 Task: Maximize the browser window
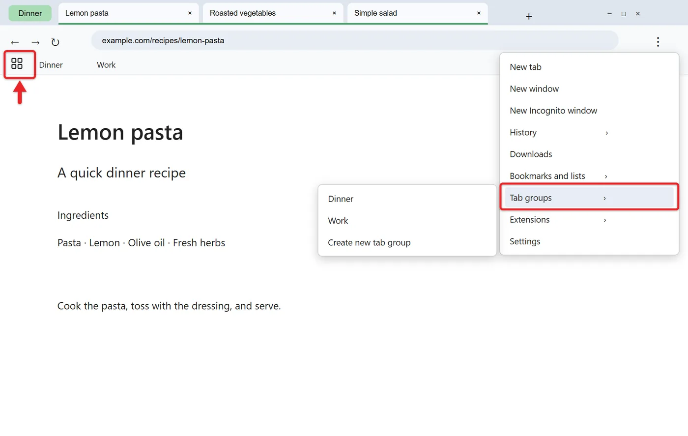coord(624,14)
